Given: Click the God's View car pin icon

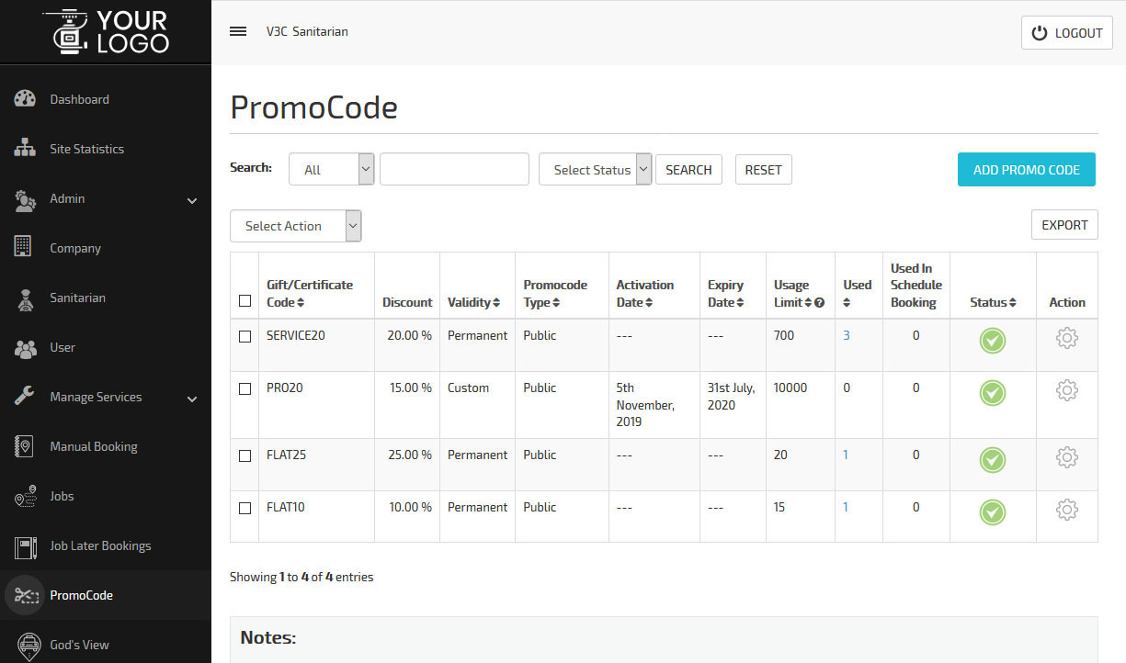Looking at the screenshot, I should click(x=29, y=646).
